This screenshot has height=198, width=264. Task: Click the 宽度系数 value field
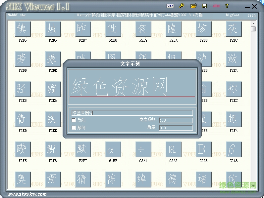(176, 120)
